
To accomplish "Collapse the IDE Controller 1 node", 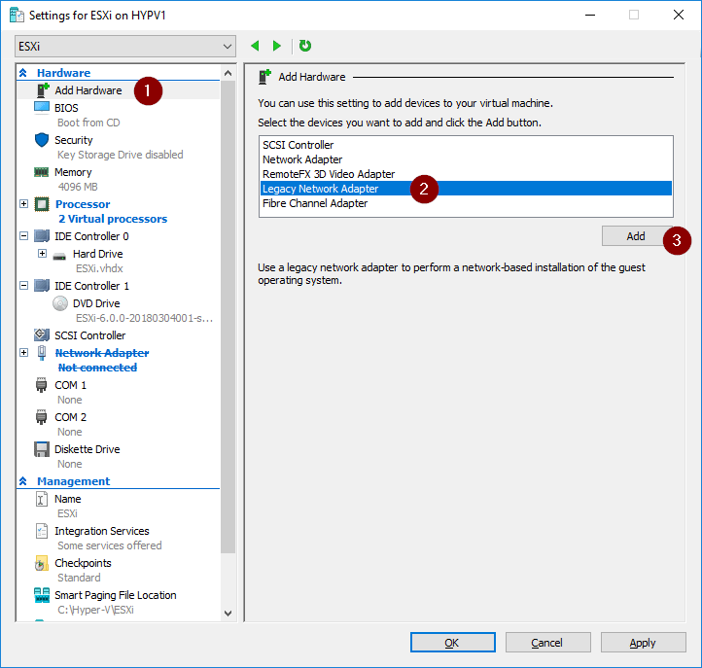I will 23,285.
